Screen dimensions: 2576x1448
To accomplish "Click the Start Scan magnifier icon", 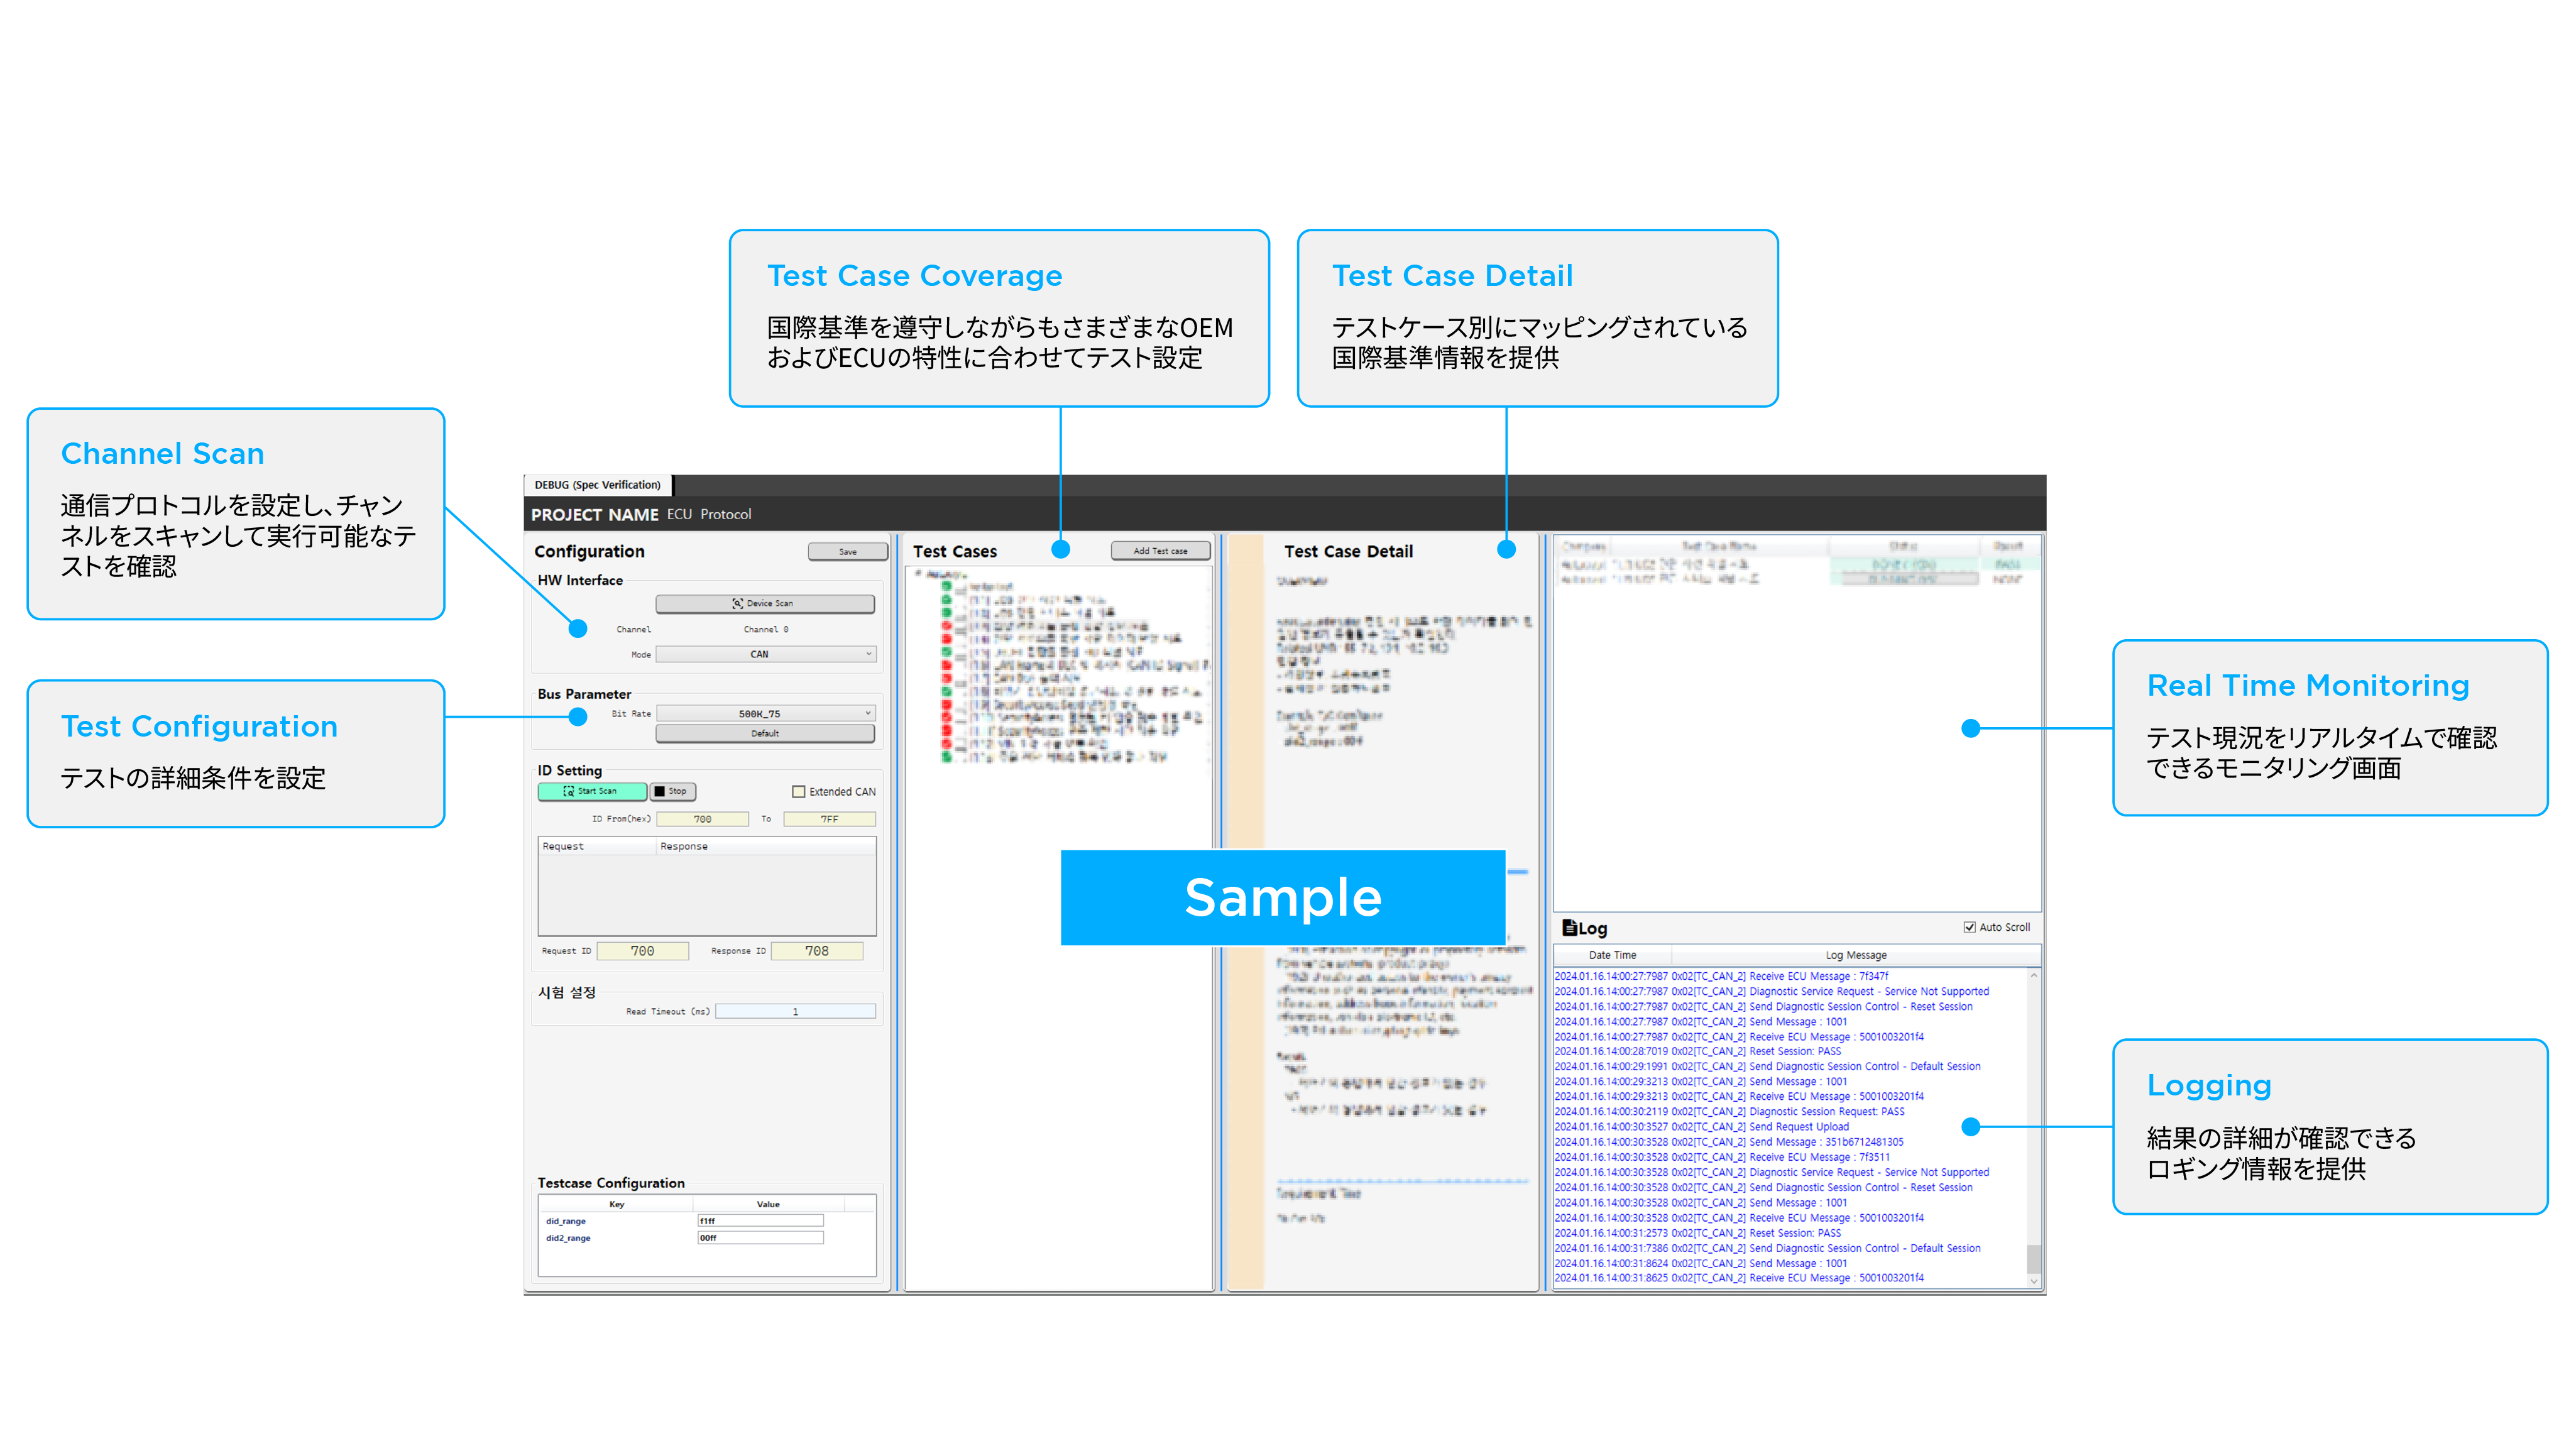I will pos(568,791).
